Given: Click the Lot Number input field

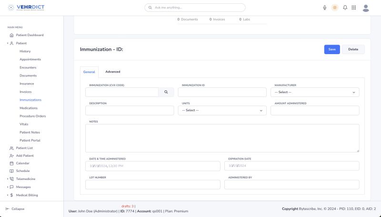Looking at the screenshot, I should 152,185.
